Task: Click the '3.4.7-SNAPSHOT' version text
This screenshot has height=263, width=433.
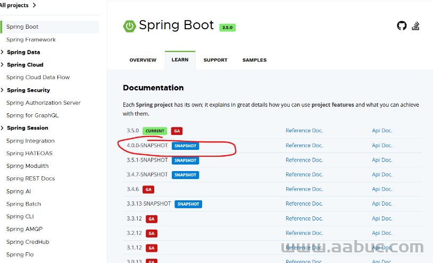Action: [147, 174]
